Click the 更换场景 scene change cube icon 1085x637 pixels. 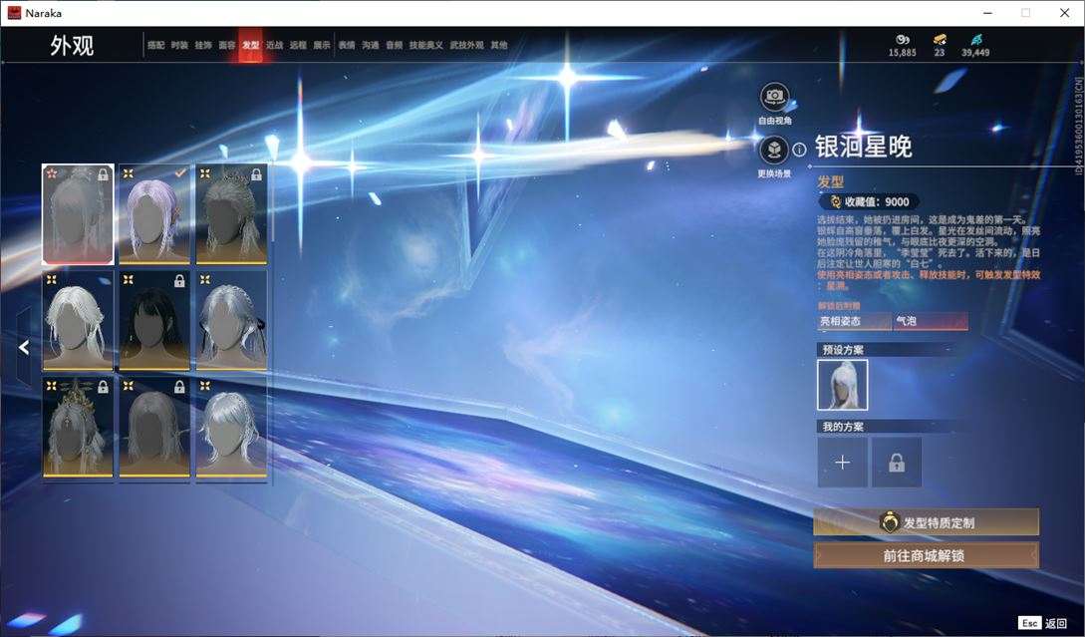pyautogui.click(x=773, y=150)
